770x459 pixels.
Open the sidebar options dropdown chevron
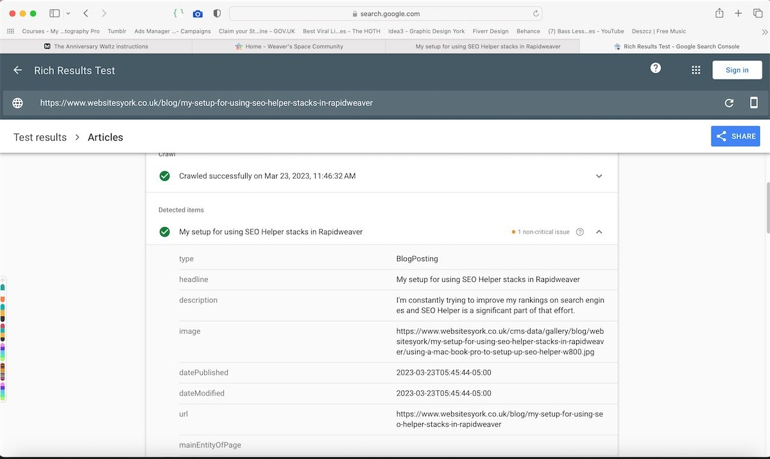coord(68,13)
